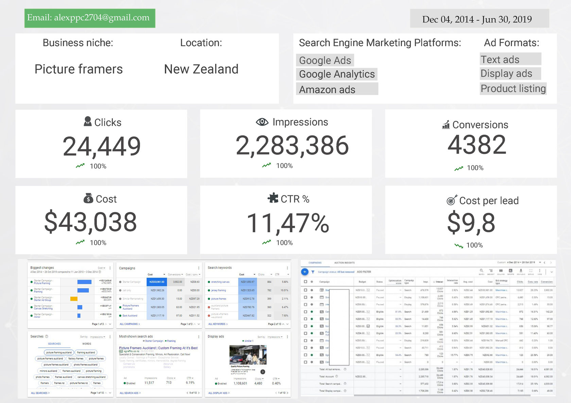Viewport: 571px width, 403px height.
Task: Tick the select-all checkbox in campaign table header
Action: pos(305,282)
